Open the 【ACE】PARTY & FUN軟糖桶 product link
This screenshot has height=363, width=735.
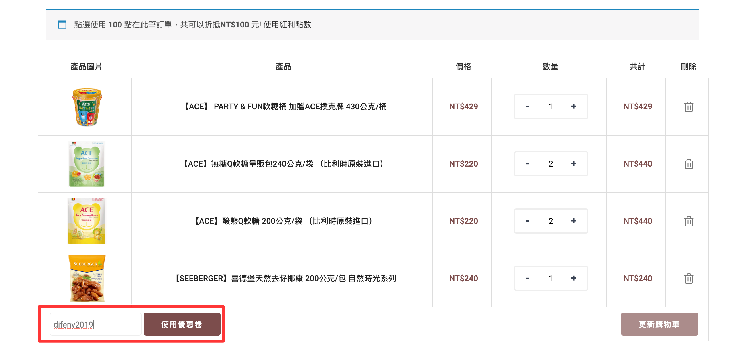(285, 107)
